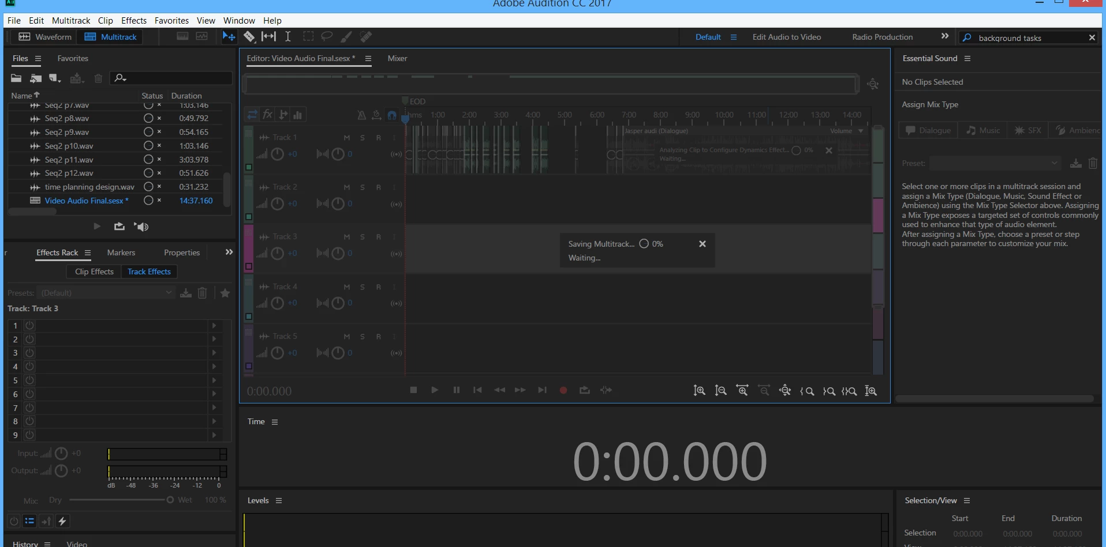Click Zoom In Time icon
This screenshot has height=547, width=1106.
pos(742,391)
